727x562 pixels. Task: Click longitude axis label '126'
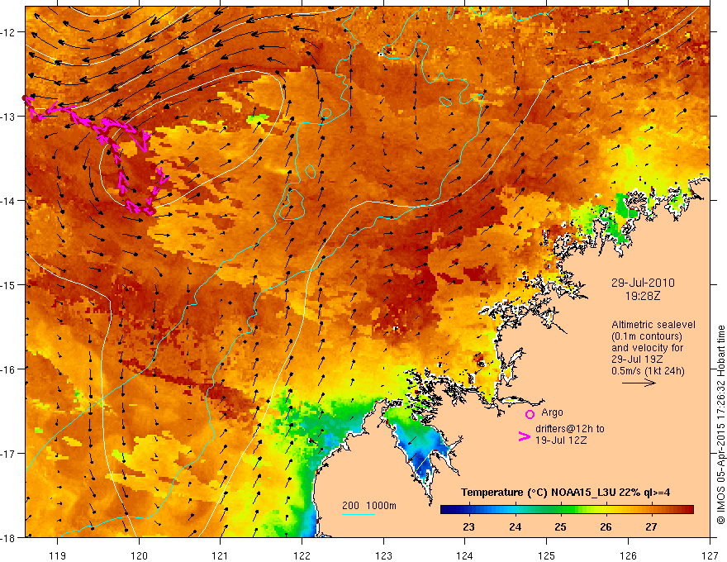[628, 555]
